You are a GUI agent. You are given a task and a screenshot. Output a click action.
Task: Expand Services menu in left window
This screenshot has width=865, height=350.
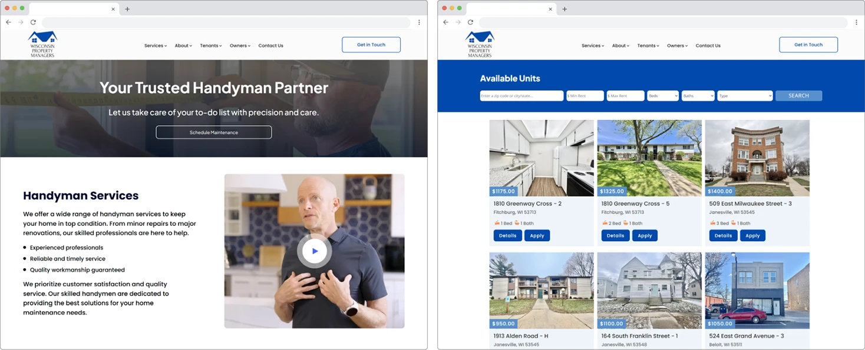156,45
